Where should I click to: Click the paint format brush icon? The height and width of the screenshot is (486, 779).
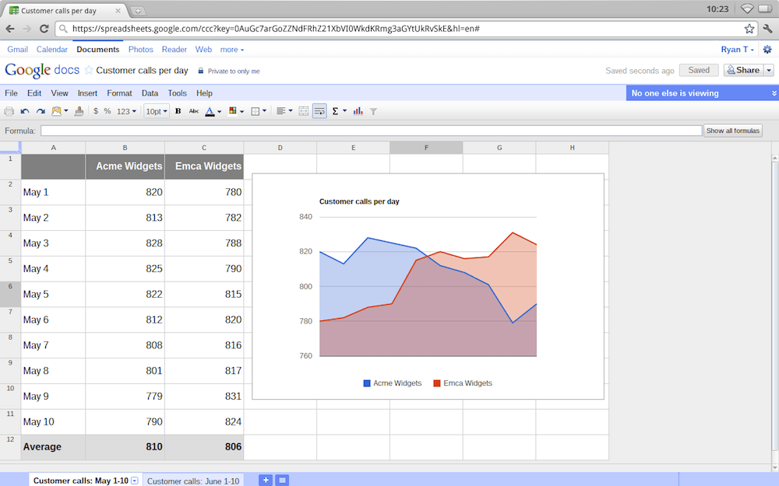coord(79,111)
